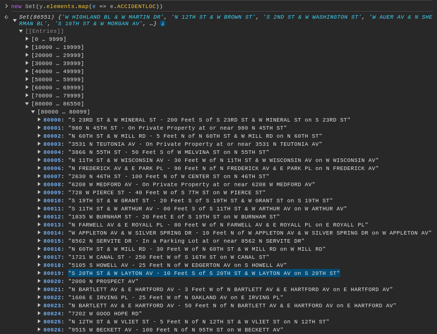The width and height of the screenshot is (437, 334).
Task: Collapse the Set(86551) result object
Action: (15, 20)
